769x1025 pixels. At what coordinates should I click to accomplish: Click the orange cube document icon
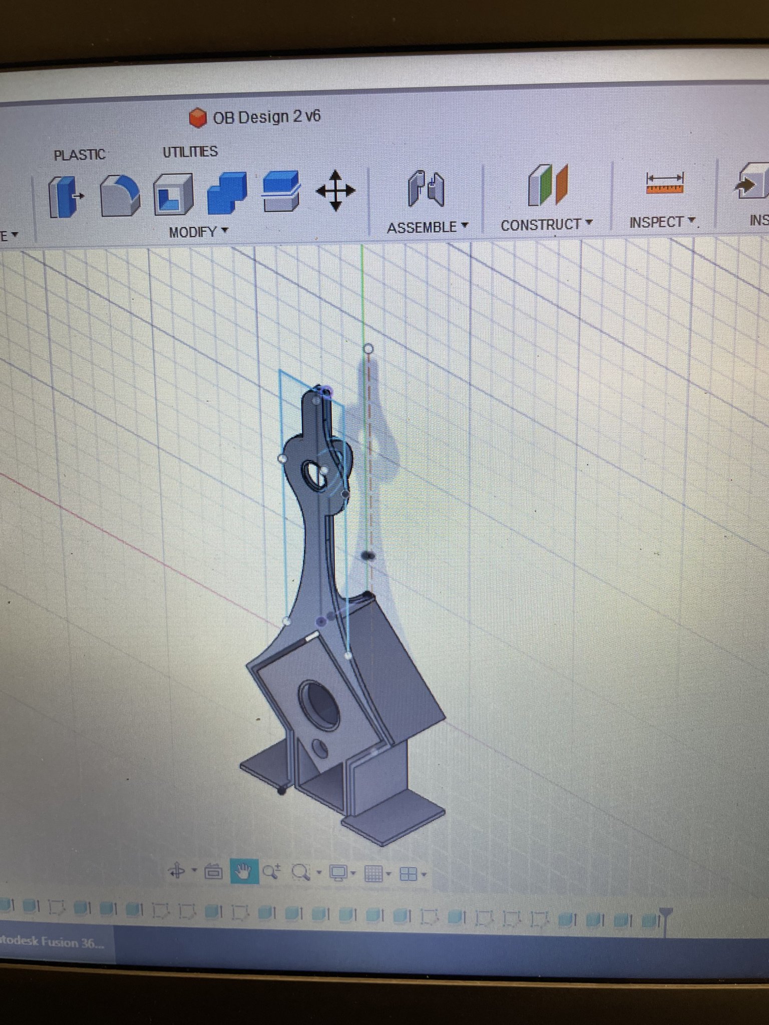[198, 119]
